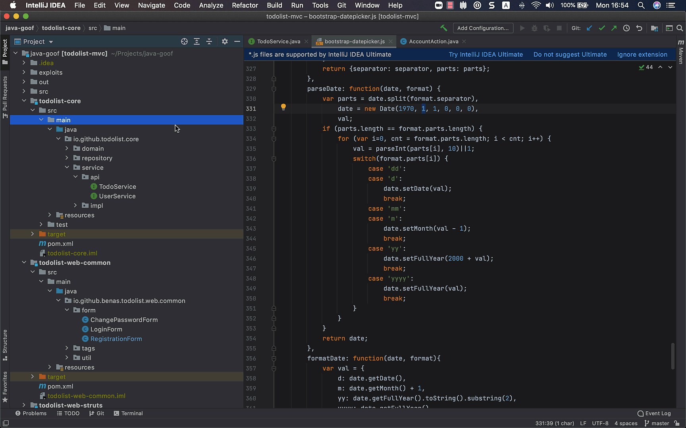
Task: Open the Terminal tool window tab
Action: 128,413
